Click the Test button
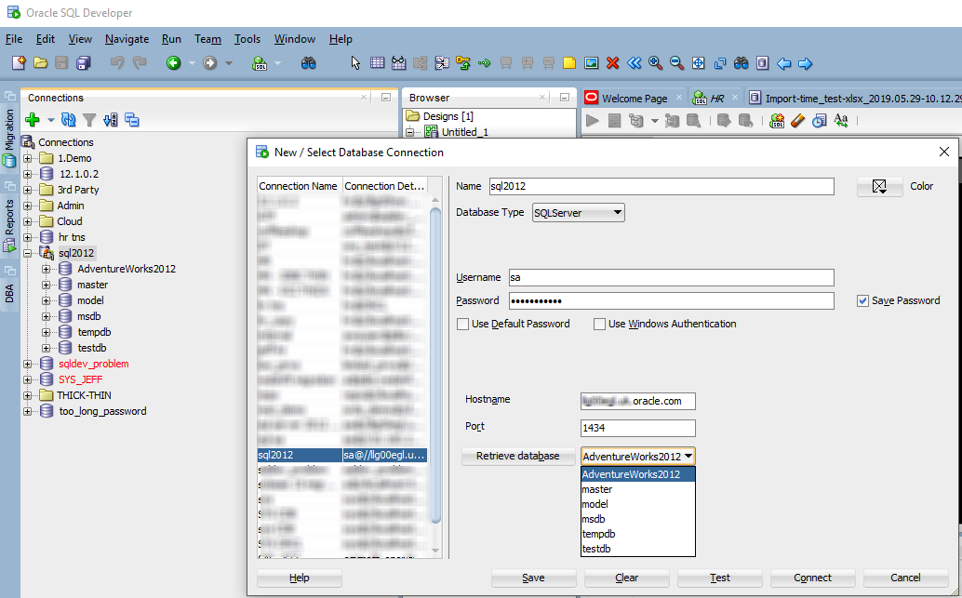The height and width of the screenshot is (598, 962). [x=720, y=578]
